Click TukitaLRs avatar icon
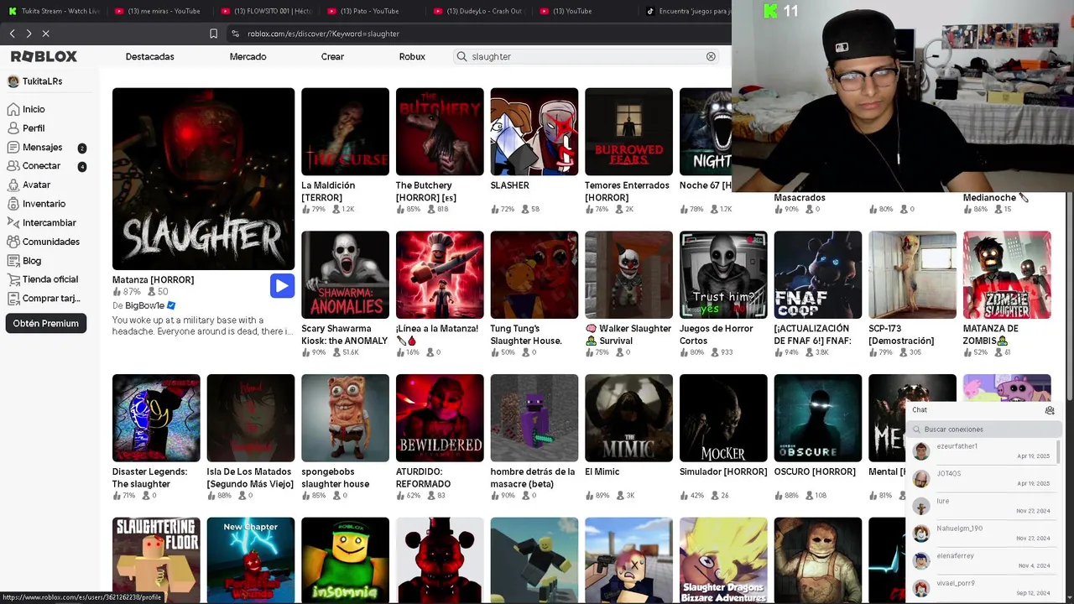Viewport: 1074px width, 604px height. point(13,81)
